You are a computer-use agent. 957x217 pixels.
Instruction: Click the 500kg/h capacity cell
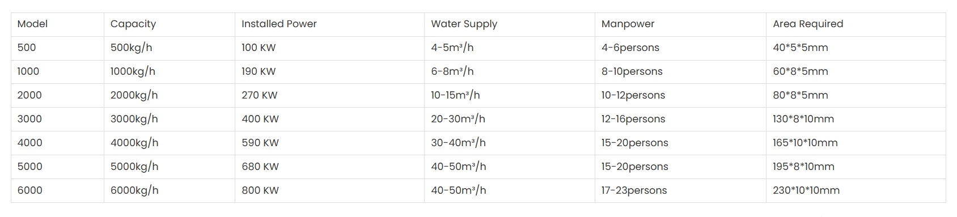click(x=170, y=48)
